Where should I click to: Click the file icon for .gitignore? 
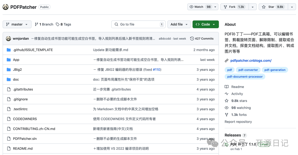tap(9, 99)
